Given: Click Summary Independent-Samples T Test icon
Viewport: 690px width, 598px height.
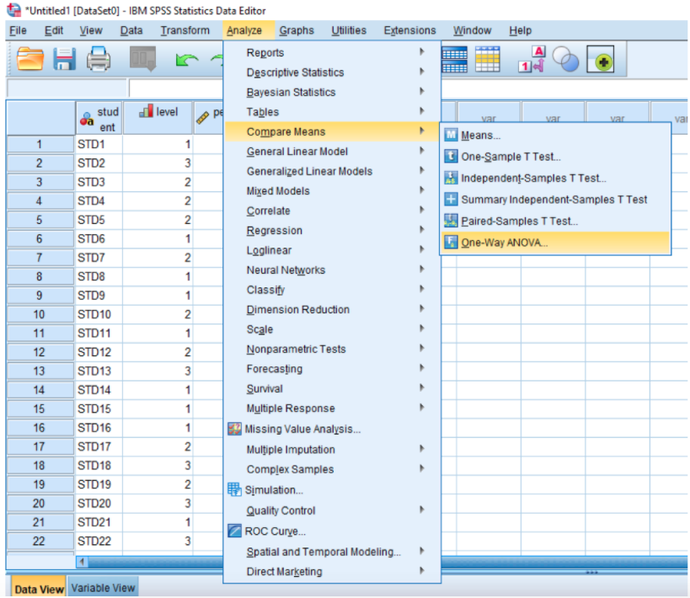Looking at the screenshot, I should (451, 199).
